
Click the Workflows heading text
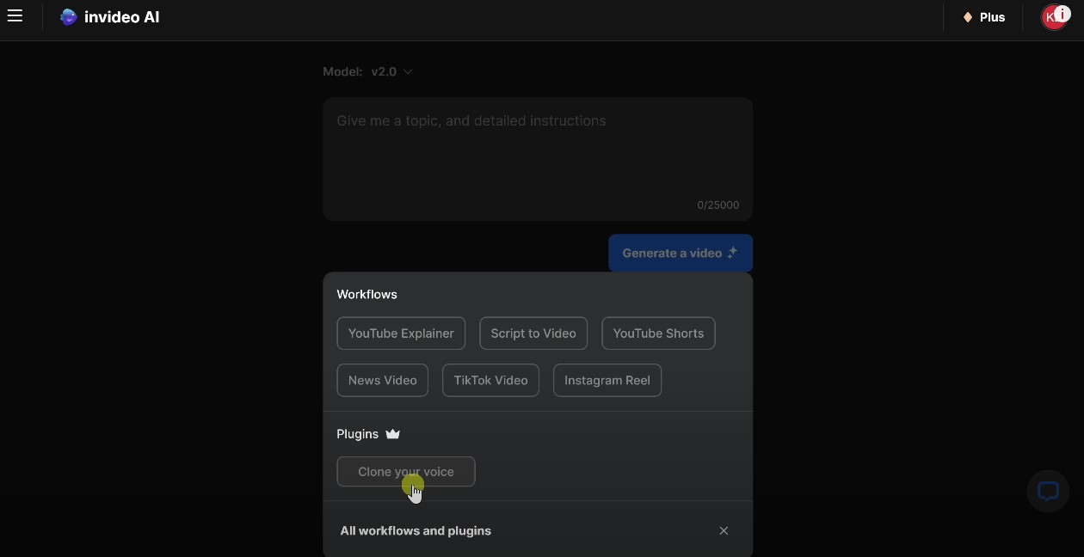pos(366,294)
